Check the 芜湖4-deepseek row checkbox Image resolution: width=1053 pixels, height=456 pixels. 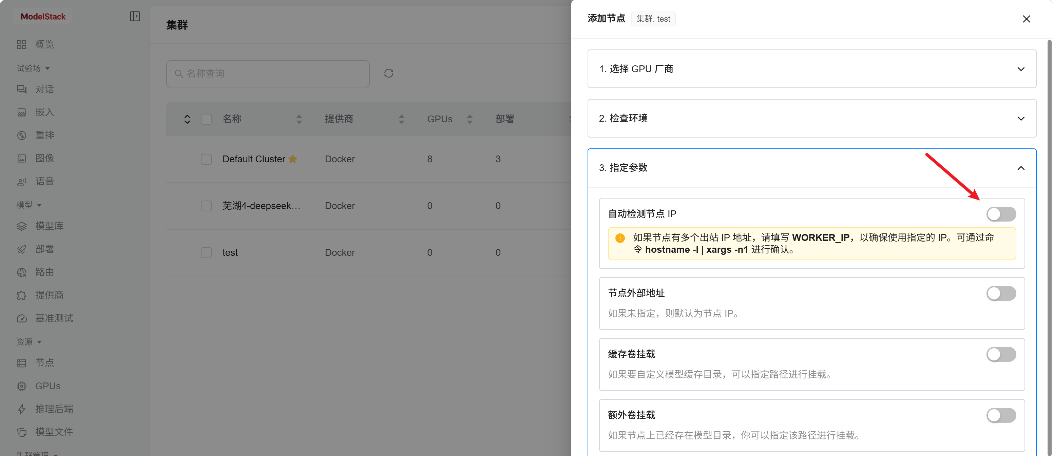(206, 206)
